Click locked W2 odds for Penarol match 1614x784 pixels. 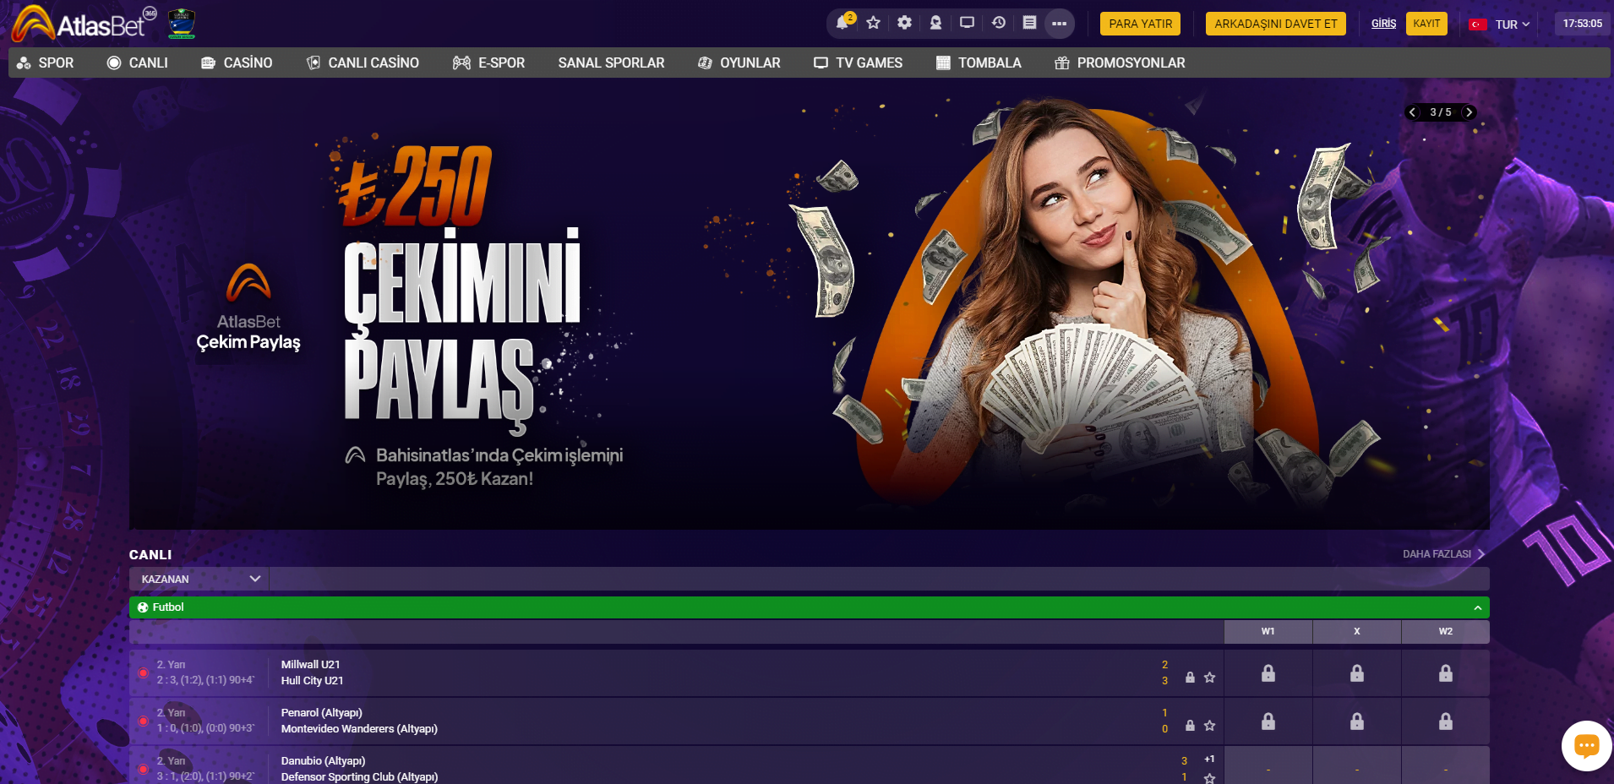tap(1446, 721)
